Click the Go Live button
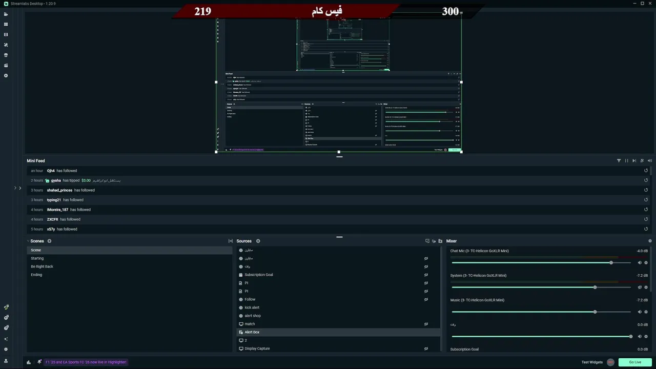Screen dimensions: 656x369 click(x=635, y=362)
